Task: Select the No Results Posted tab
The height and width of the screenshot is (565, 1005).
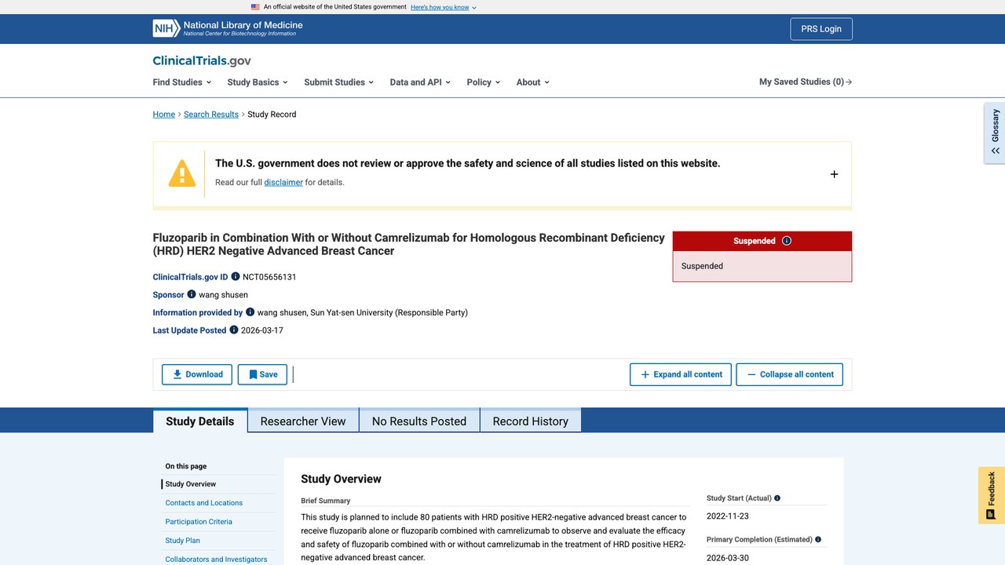Action: [419, 421]
